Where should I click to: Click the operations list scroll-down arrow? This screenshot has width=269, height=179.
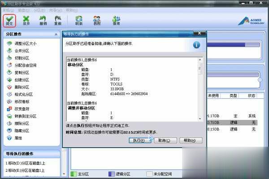200,118
